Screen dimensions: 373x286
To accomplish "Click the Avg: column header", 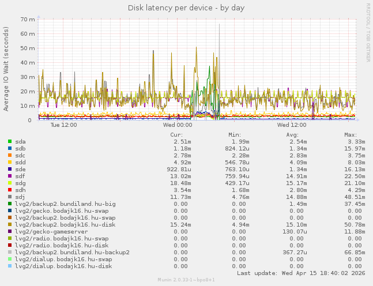I will (x=292, y=135).
